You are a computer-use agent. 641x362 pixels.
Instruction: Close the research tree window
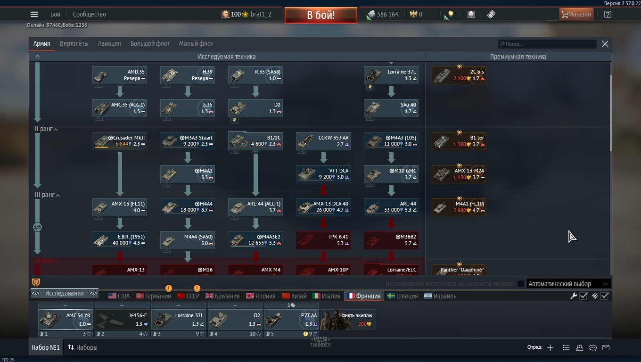pyautogui.click(x=605, y=44)
